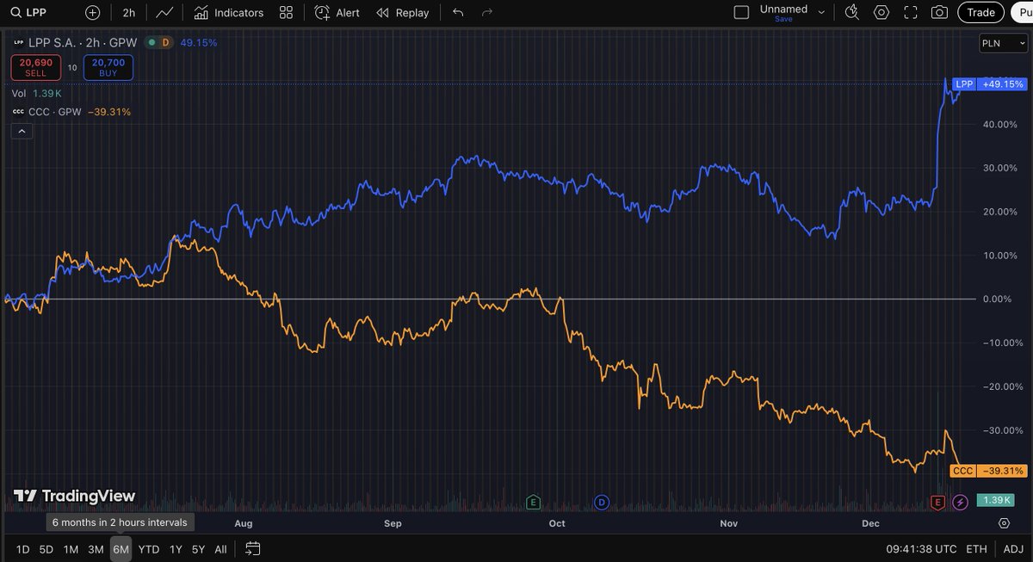Open the go-to-date calendar icon
Viewport: 1033px width, 562px height.
tap(253, 548)
